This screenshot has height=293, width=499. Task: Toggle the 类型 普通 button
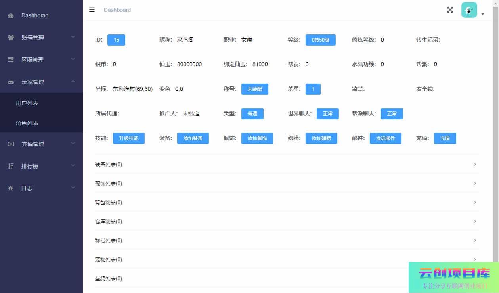point(252,114)
